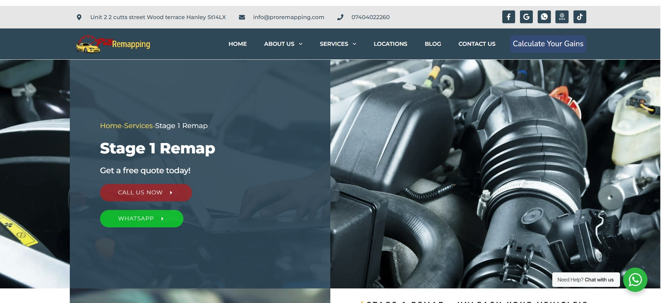The width and height of the screenshot is (661, 303).
Task: Expand the Services dropdown chevron
Action: coord(355,44)
